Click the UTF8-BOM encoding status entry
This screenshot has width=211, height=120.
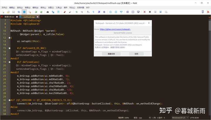point(194,118)
